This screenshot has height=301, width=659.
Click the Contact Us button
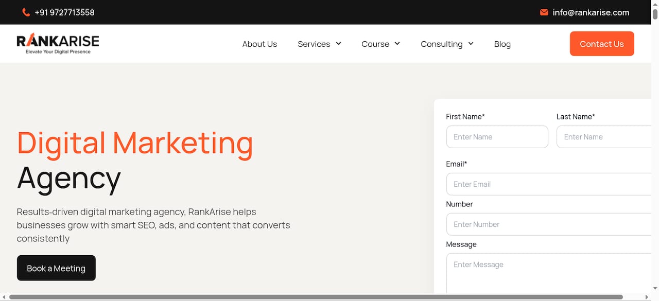tap(602, 44)
